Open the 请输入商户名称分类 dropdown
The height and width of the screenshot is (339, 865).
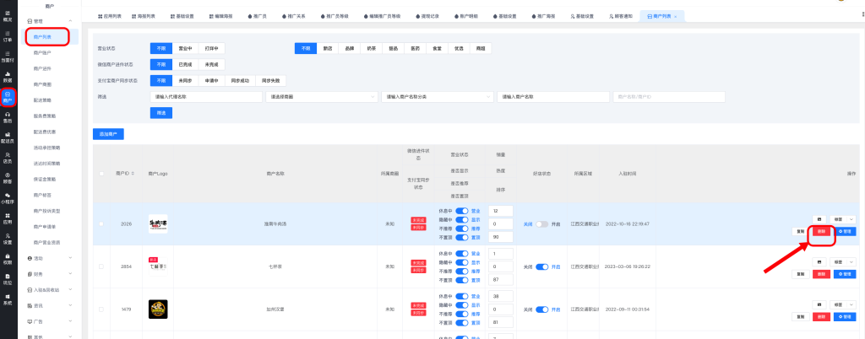pyautogui.click(x=436, y=97)
